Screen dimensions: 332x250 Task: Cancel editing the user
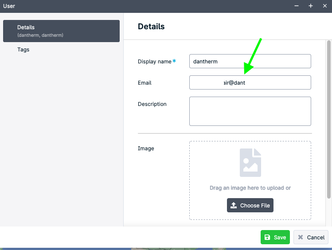coord(311,237)
